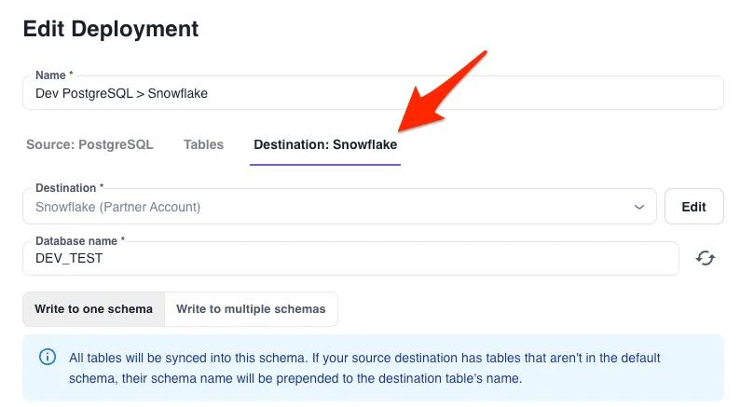Click the schema sync info message text
Screen dimensions: 740x407
tap(364, 368)
